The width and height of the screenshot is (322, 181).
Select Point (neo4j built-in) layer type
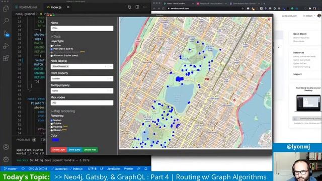tap(51, 49)
